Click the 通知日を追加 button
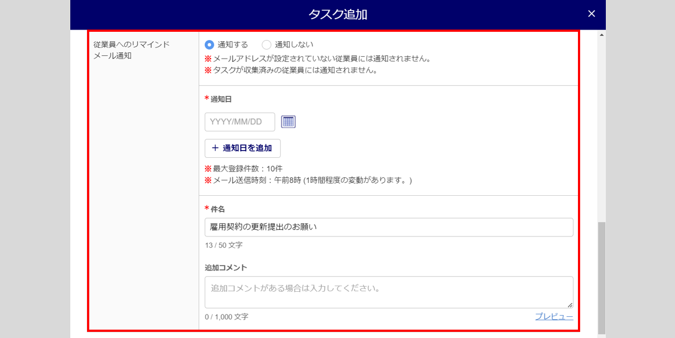Screen dimensions: 675x338 tap(243, 148)
